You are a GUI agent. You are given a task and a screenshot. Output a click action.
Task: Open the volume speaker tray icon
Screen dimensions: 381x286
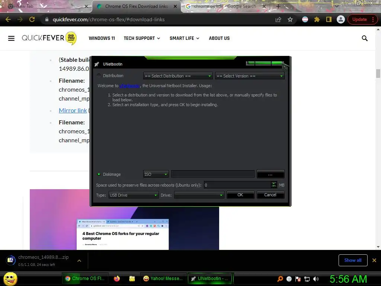[x=316, y=279]
